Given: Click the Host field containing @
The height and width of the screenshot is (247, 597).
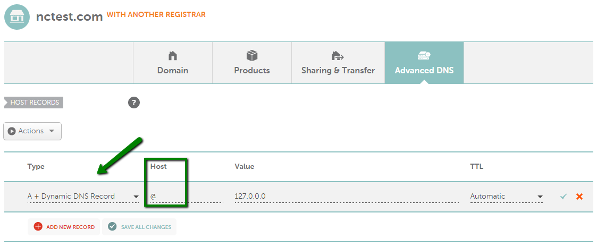Looking at the screenshot, I should pyautogui.click(x=187, y=197).
